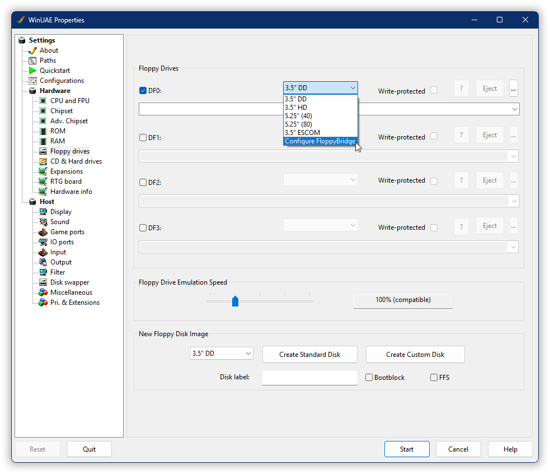Screen dimensions: 550x474
Task: Open CD & Hard drives settings
Action: (44, 161)
